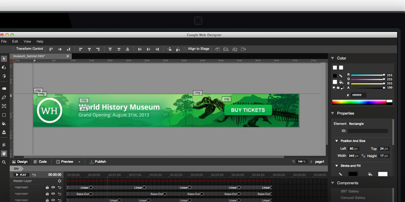Expand the Preview browser dropdown arrow

[x=79, y=162]
